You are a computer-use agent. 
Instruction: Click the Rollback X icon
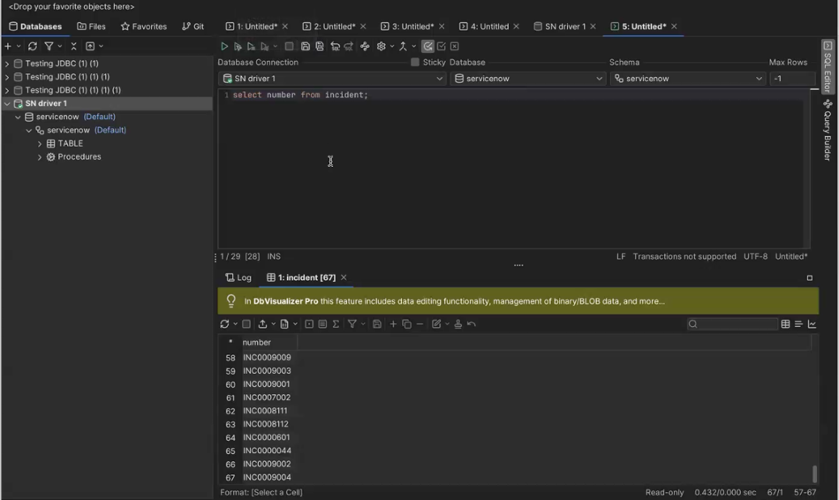[x=455, y=47]
